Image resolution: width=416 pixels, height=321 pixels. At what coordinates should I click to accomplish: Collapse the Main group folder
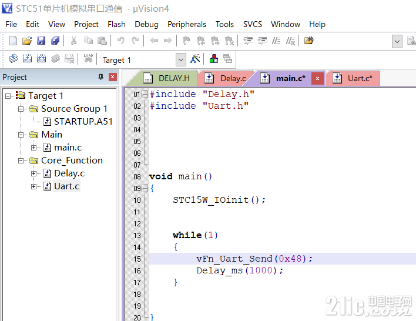(x=21, y=135)
